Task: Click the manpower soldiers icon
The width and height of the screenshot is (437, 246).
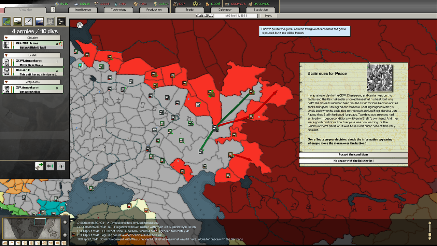Action: coord(177,4)
